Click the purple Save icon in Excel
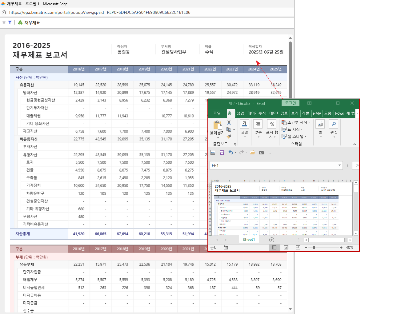The height and width of the screenshot is (314, 413). (222, 153)
